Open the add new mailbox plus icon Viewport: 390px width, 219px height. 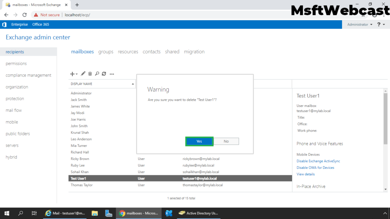click(72, 74)
